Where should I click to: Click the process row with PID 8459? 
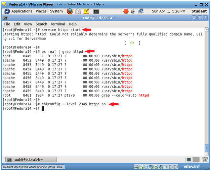point(68,91)
